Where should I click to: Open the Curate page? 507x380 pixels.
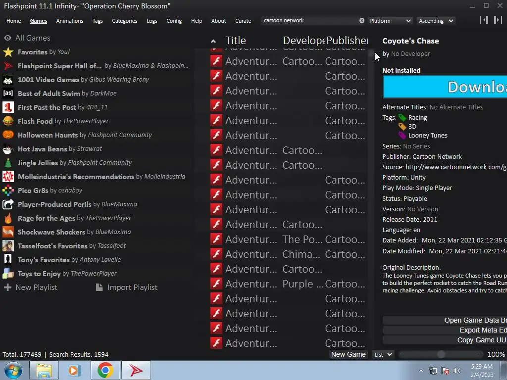(x=243, y=21)
